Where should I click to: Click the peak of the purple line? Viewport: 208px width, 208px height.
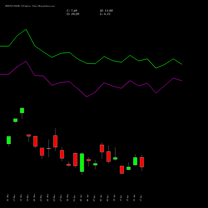pyautogui.click(x=26, y=61)
